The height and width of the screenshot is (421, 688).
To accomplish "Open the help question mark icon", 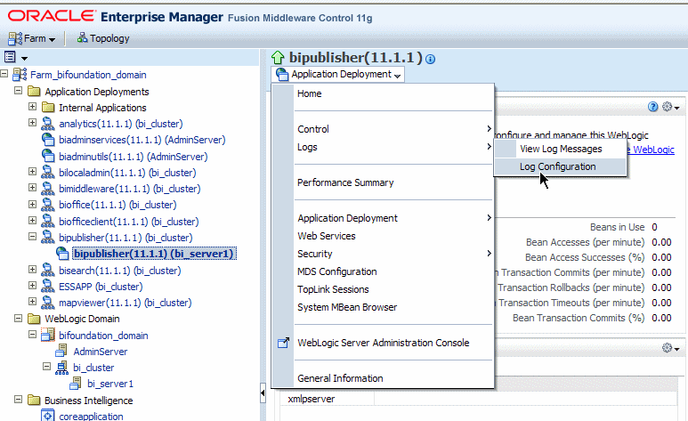I will [x=653, y=107].
